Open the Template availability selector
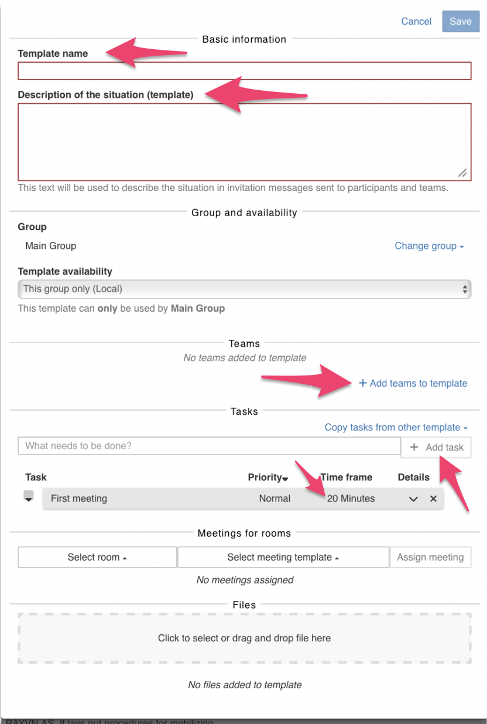487x724 pixels. 244,289
